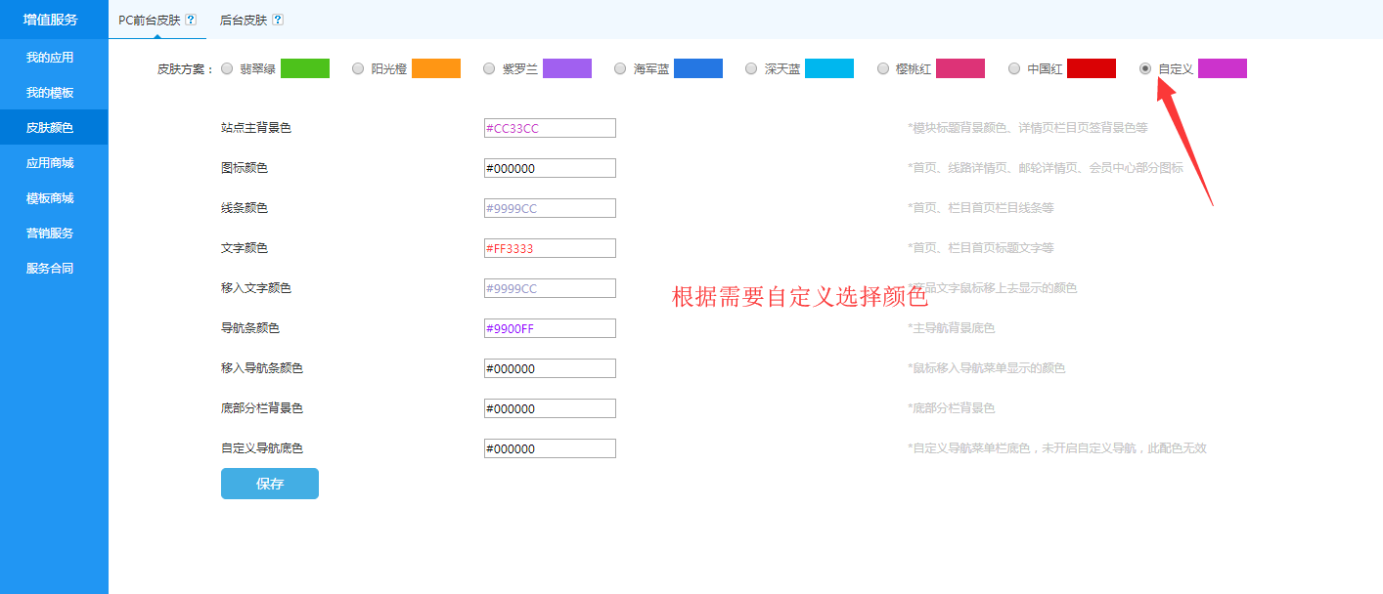
Task: Pick the 自定义 custom skin radio
Action: pos(1145,68)
